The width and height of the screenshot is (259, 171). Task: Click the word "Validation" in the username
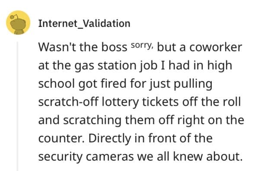(x=106, y=23)
